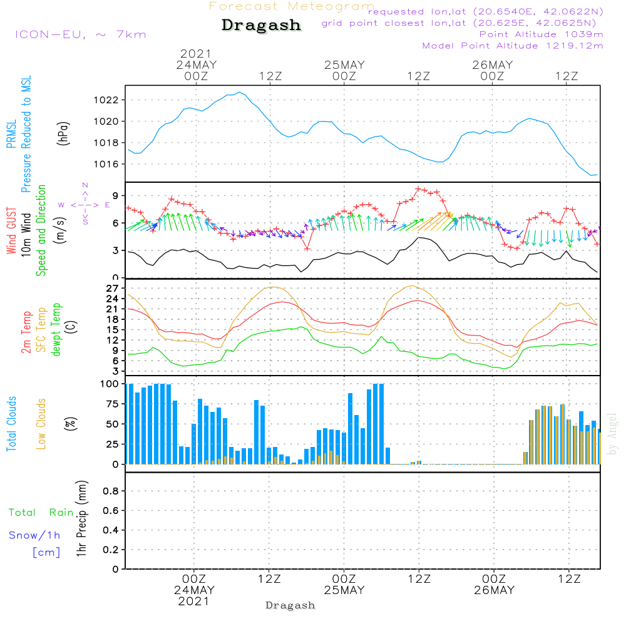Select the bold 'Dragash' title at top
The height and width of the screenshot is (626, 626).
261,25
